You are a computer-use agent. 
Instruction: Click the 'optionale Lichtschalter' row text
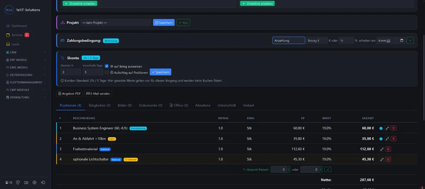91,159
